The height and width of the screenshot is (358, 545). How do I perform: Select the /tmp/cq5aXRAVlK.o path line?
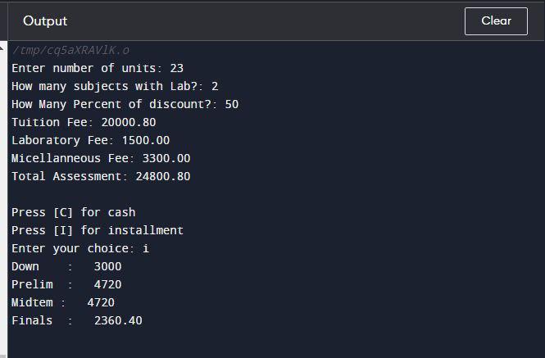70,51
